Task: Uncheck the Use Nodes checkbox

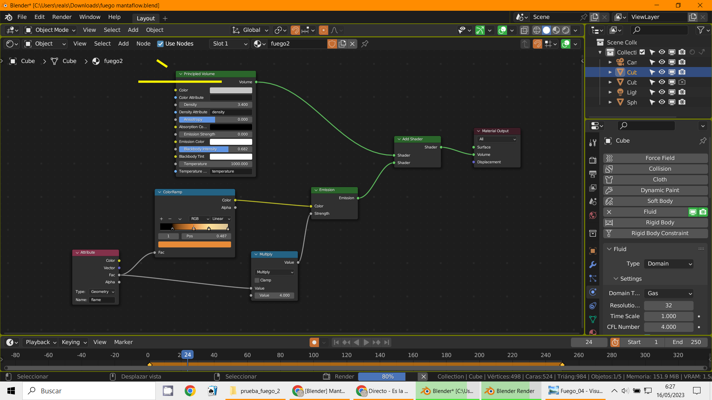Action: tap(160, 44)
